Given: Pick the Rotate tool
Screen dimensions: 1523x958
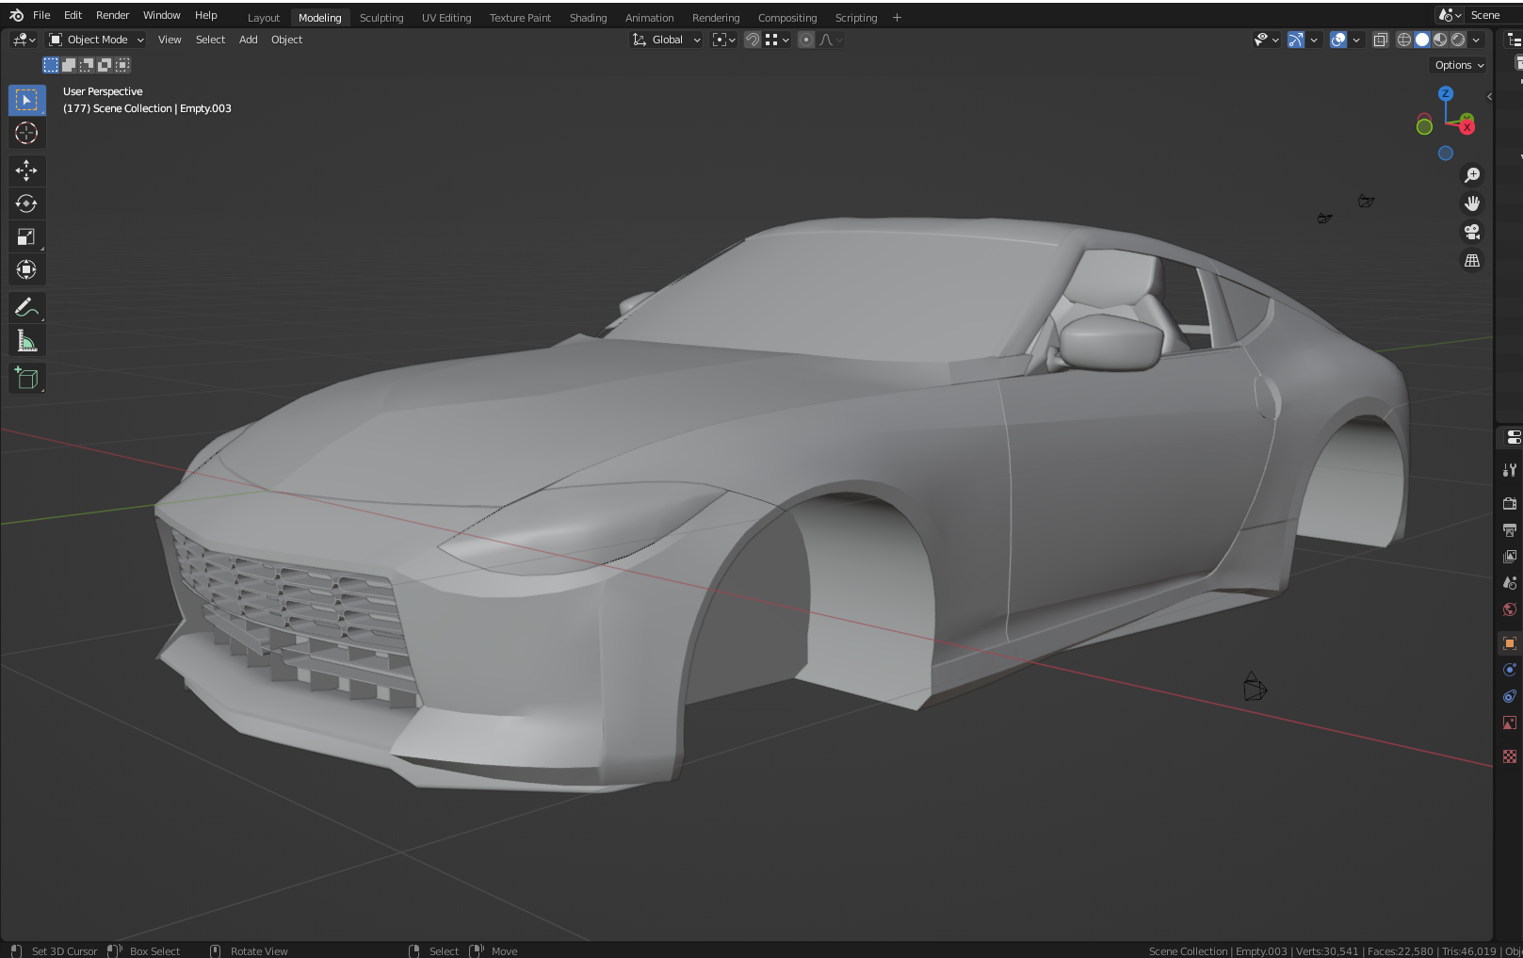Looking at the screenshot, I should (x=26, y=203).
